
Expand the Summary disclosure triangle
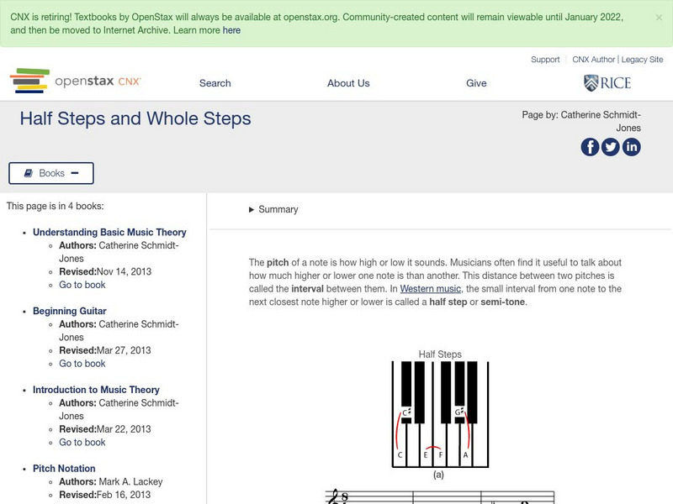tap(252, 210)
